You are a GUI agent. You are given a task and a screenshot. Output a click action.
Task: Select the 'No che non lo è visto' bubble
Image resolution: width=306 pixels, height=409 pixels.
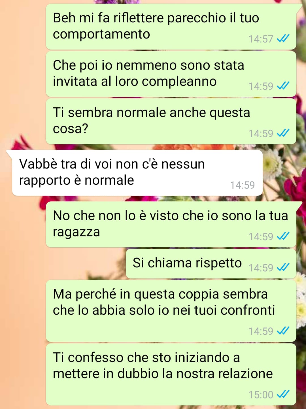(171, 224)
